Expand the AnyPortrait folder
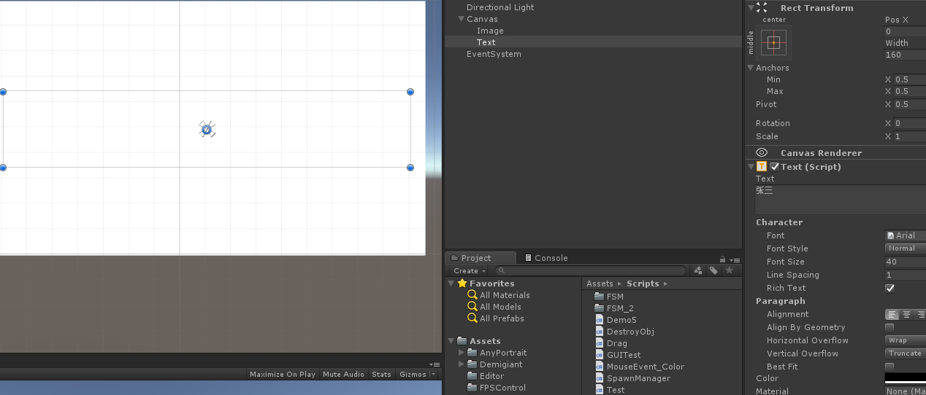 (462, 353)
